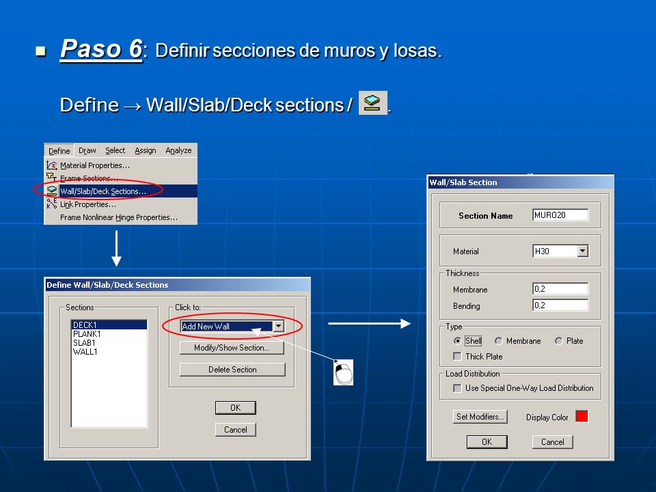Click the Bending thickness field
The image size is (656, 492).
coord(560,305)
